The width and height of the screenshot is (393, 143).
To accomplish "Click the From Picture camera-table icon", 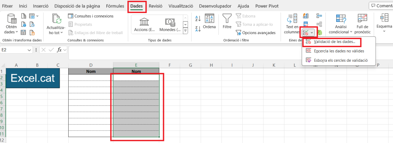I will (x=32, y=16).
